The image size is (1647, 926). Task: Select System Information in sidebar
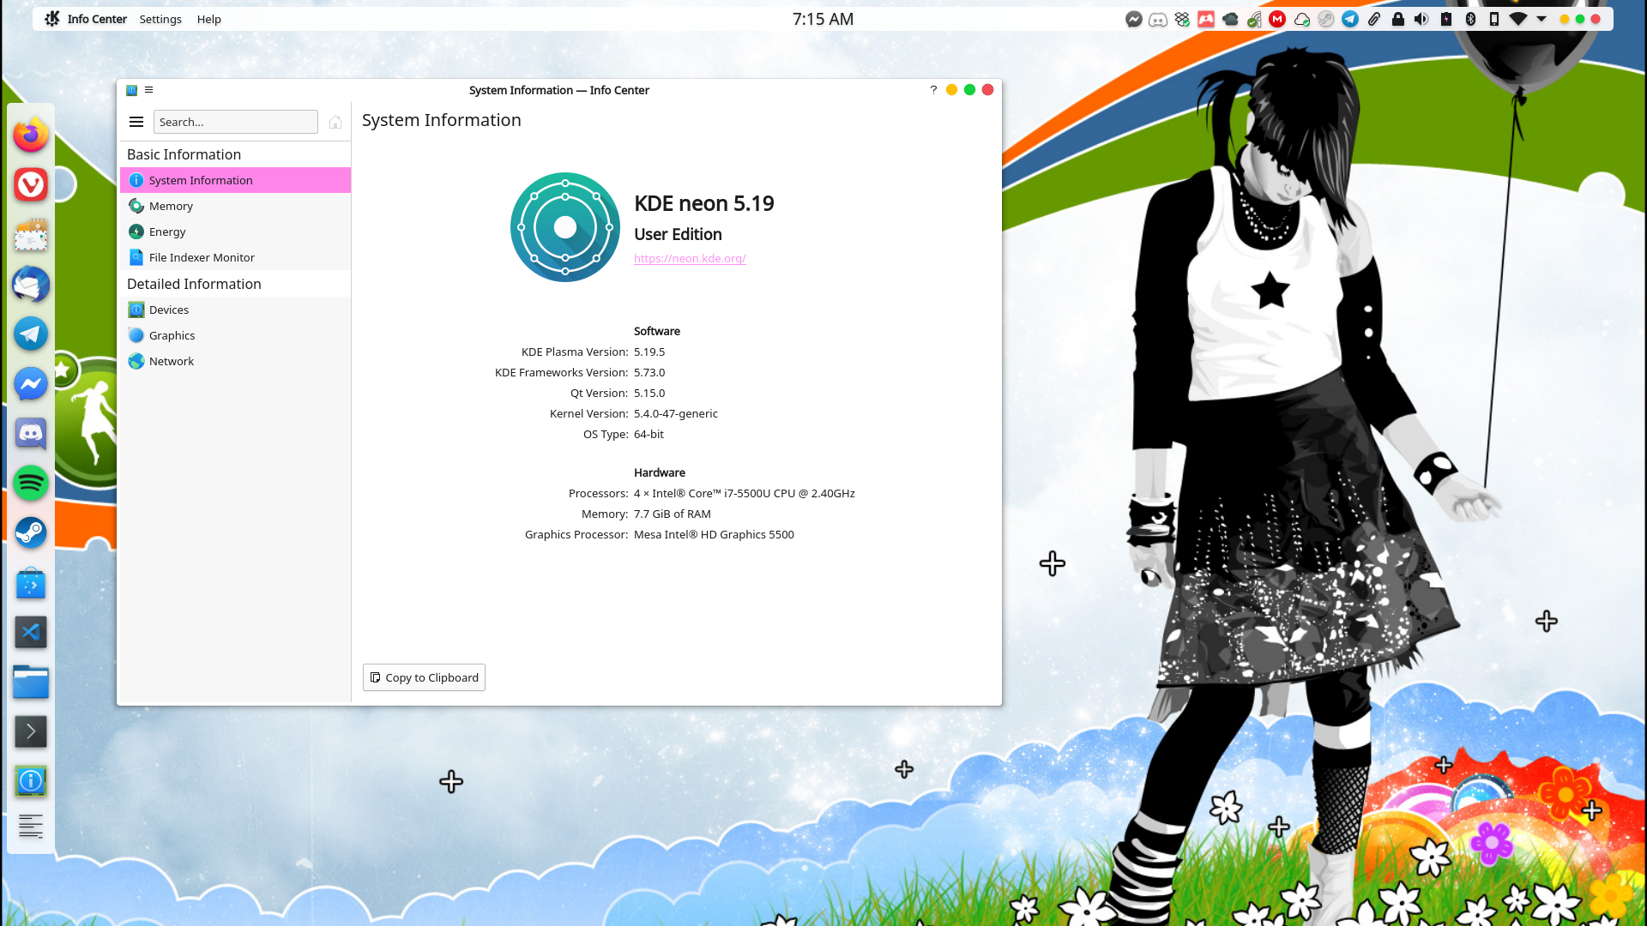[x=236, y=180]
